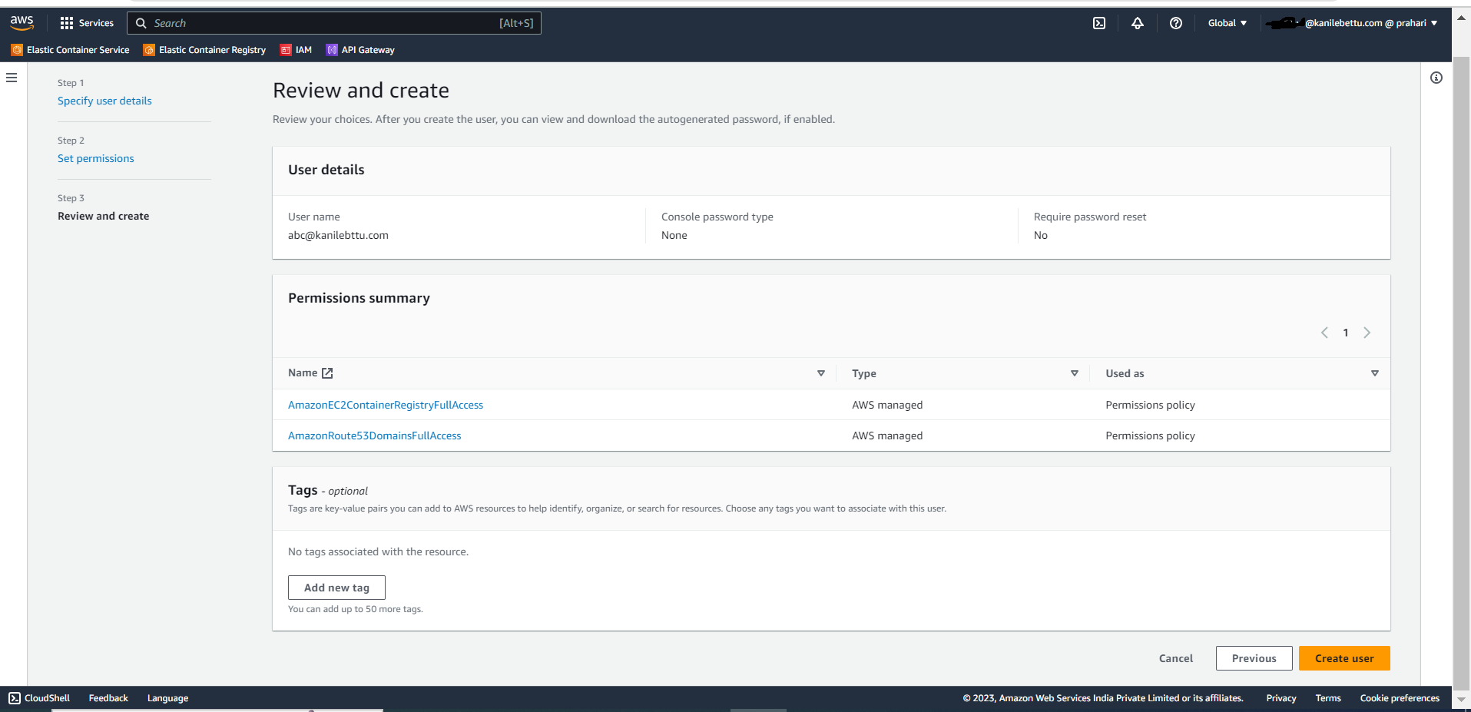Open Language selector in footer
Viewport: 1471px width, 712px height.
[x=167, y=698]
